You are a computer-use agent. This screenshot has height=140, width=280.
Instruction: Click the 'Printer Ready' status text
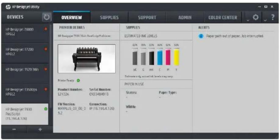tap(66, 81)
